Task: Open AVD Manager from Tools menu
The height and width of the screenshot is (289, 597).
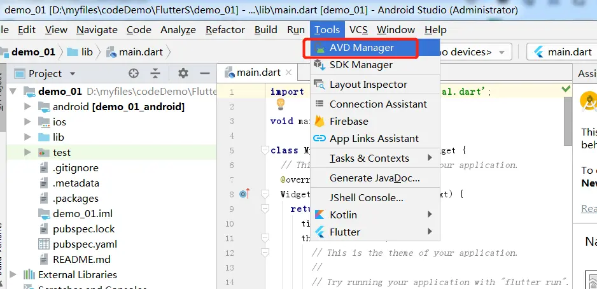Action: [375, 48]
